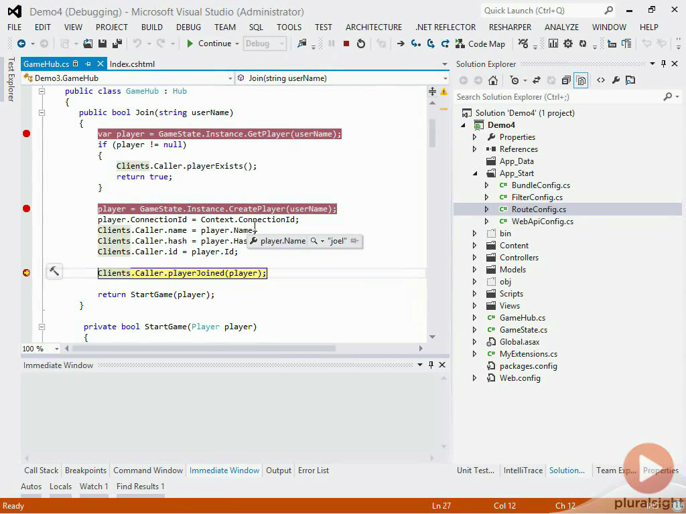Pin the player.Name data tip
This screenshot has width=686, height=514.
click(x=355, y=241)
